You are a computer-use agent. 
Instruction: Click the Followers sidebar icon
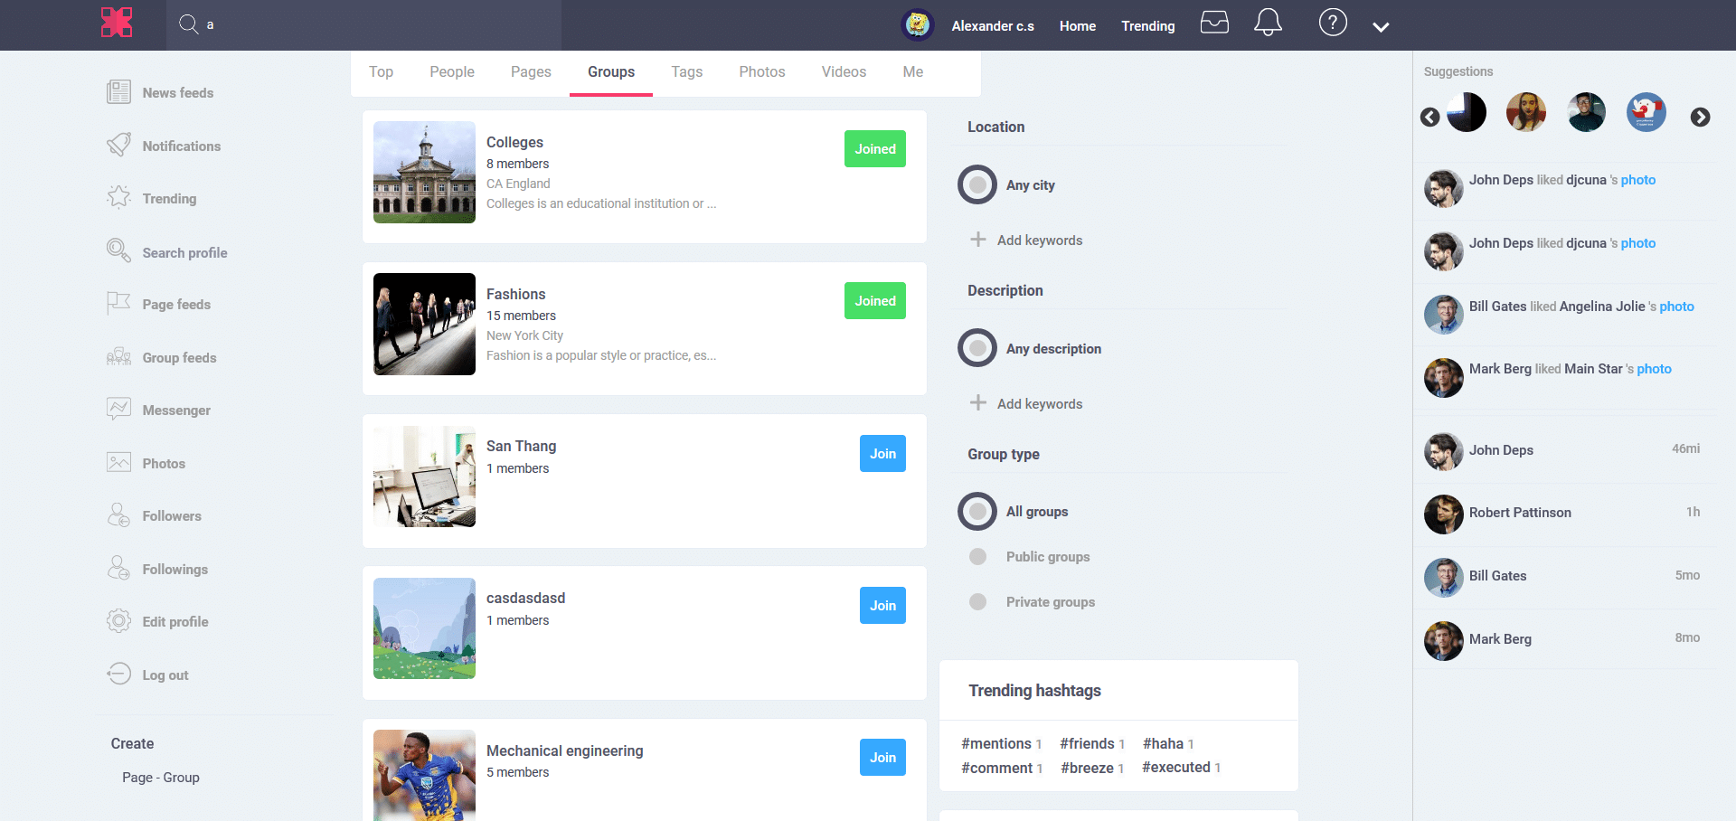pos(118,514)
